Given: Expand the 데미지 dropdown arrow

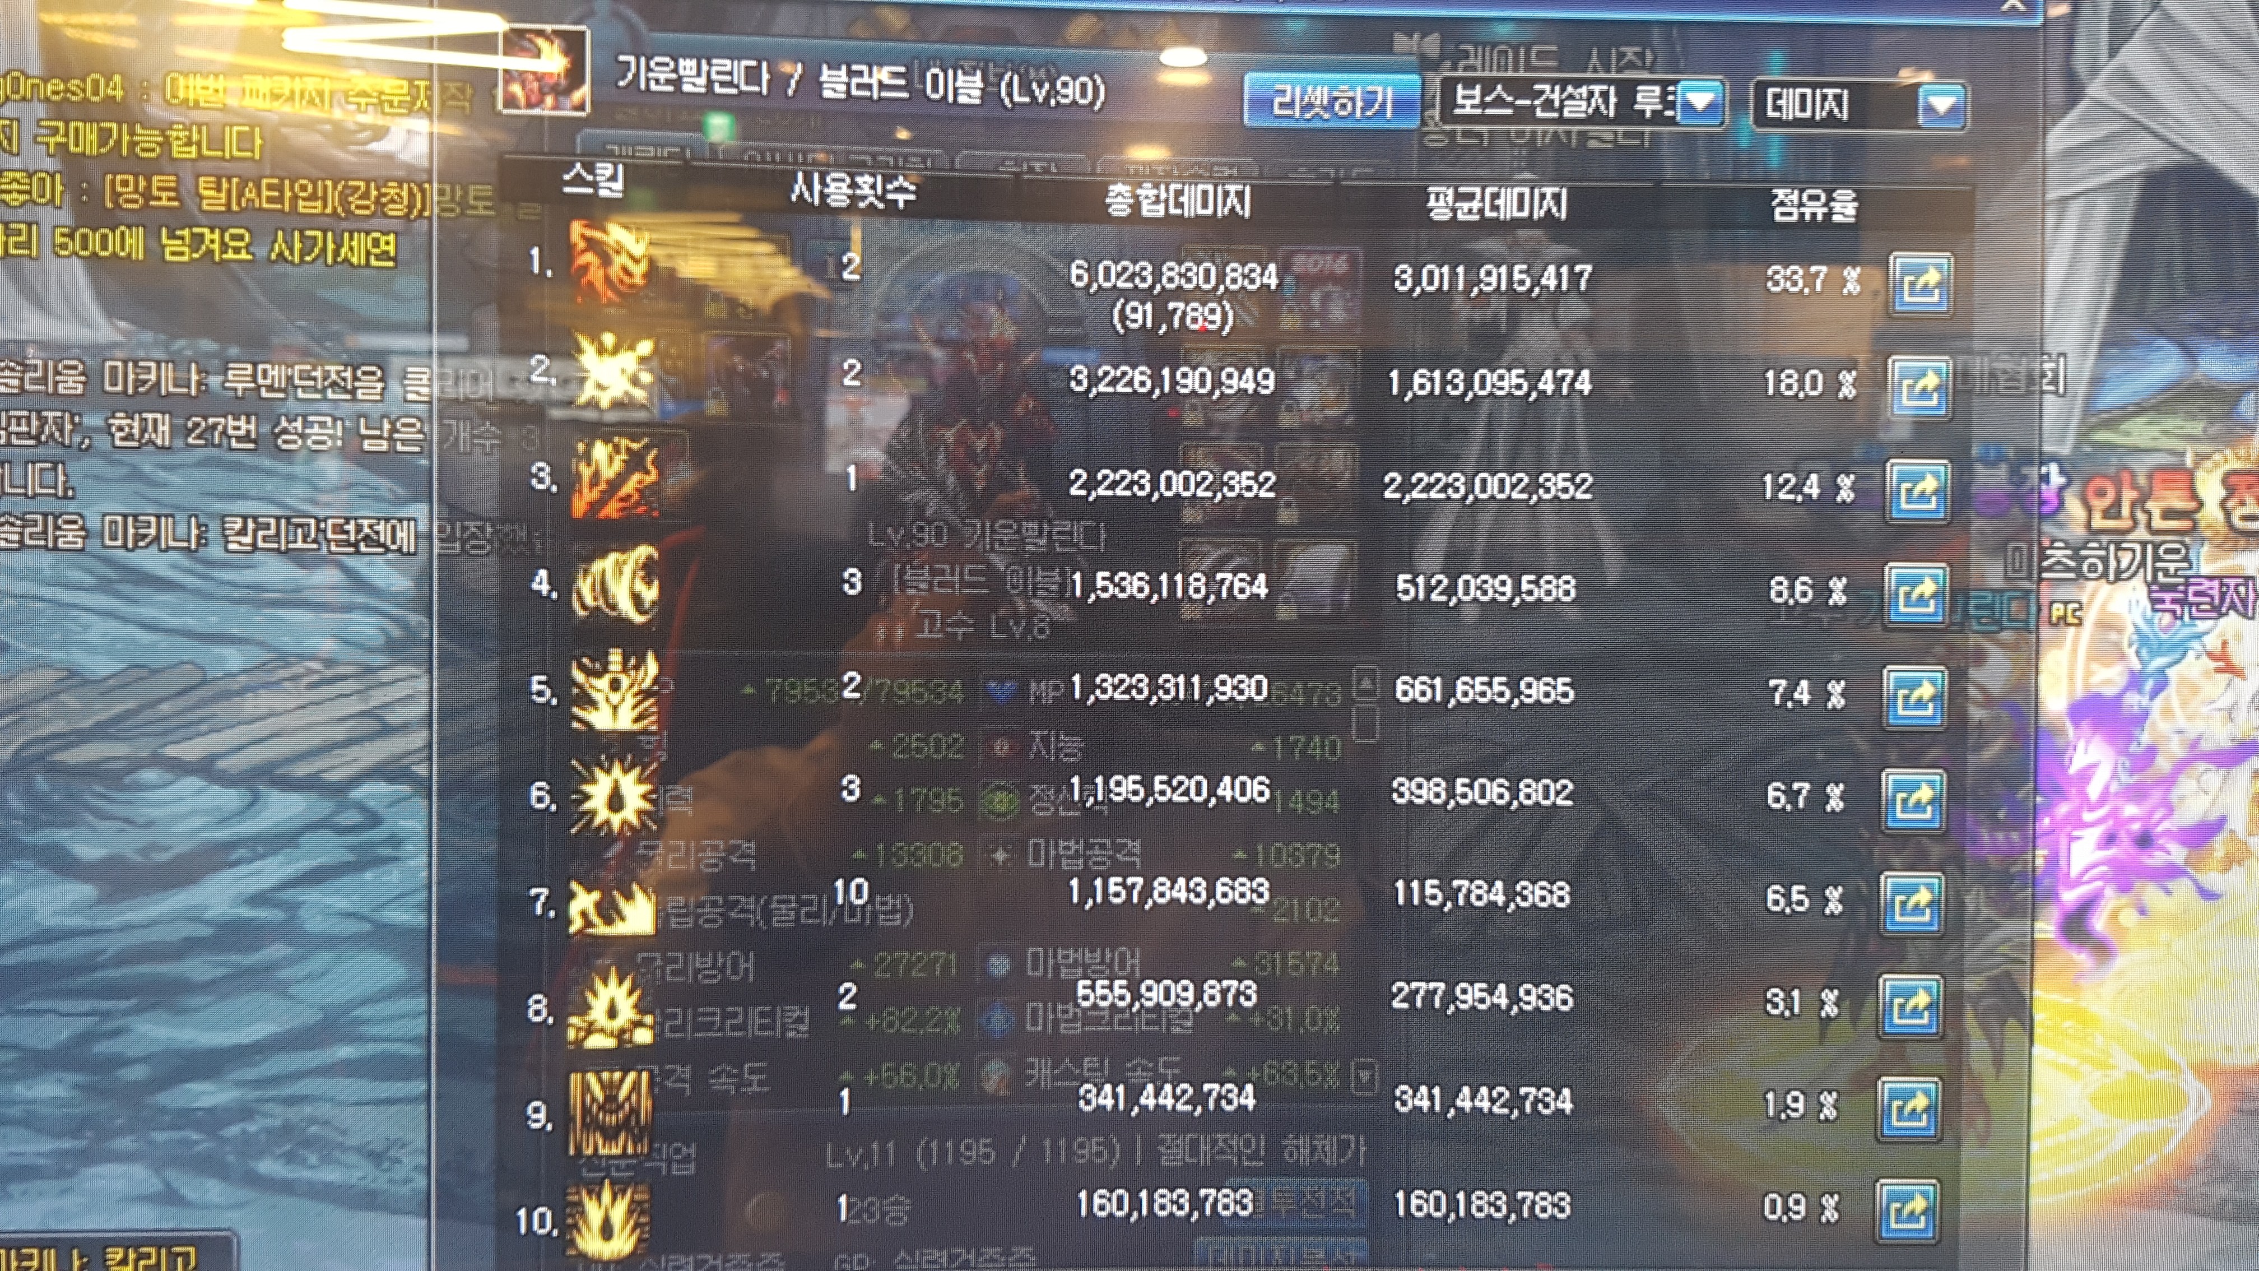Looking at the screenshot, I should click(x=1941, y=107).
